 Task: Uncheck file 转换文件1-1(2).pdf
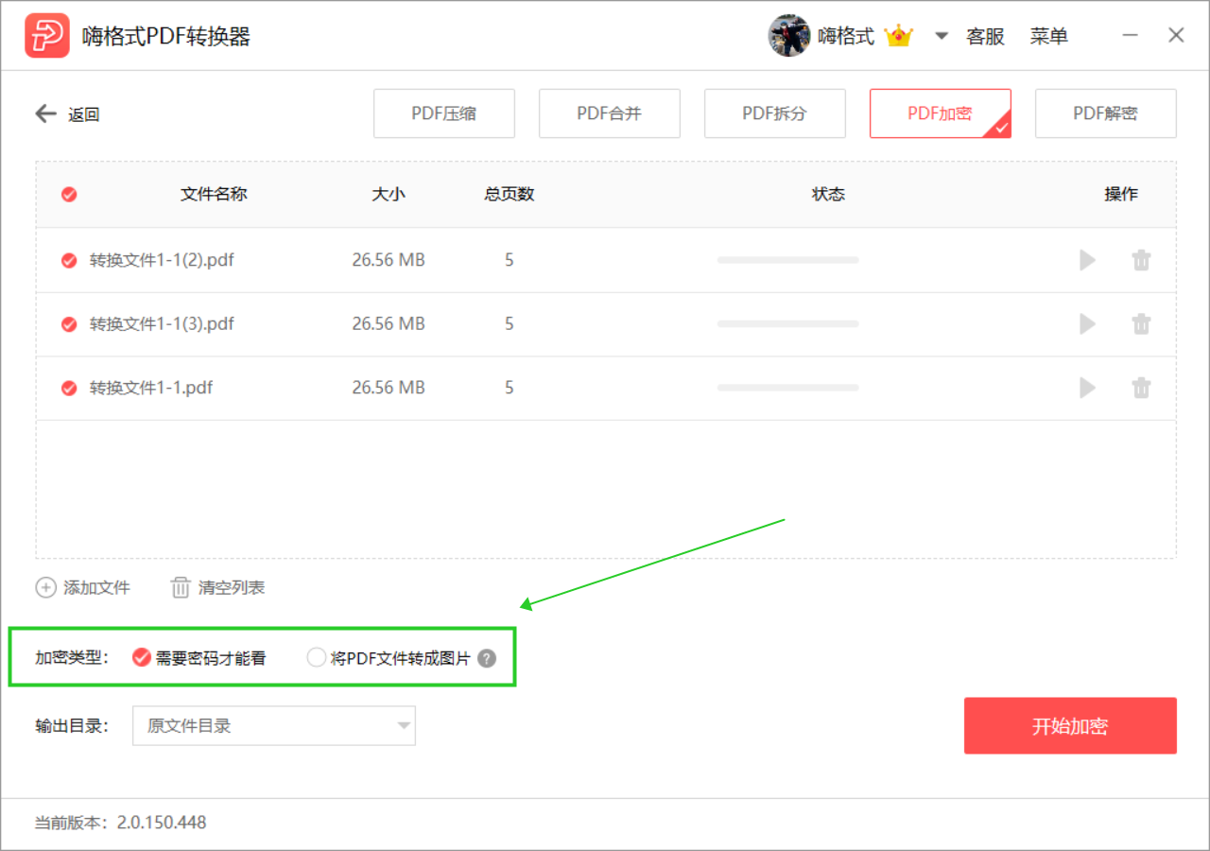(69, 260)
